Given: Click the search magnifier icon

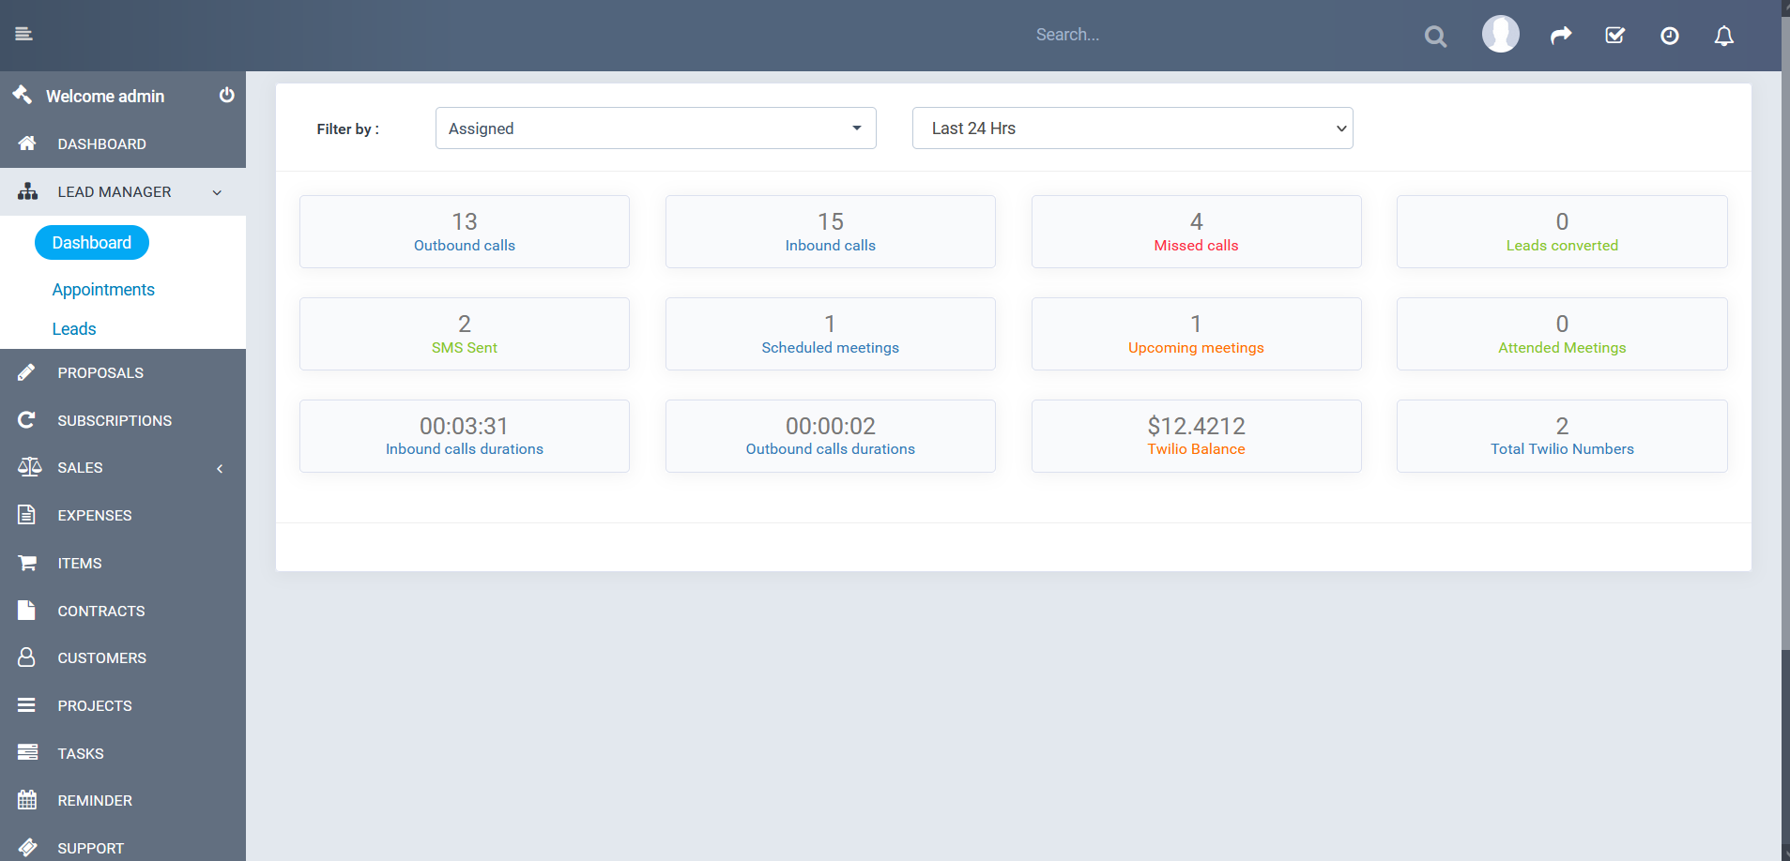Looking at the screenshot, I should coord(1434,35).
